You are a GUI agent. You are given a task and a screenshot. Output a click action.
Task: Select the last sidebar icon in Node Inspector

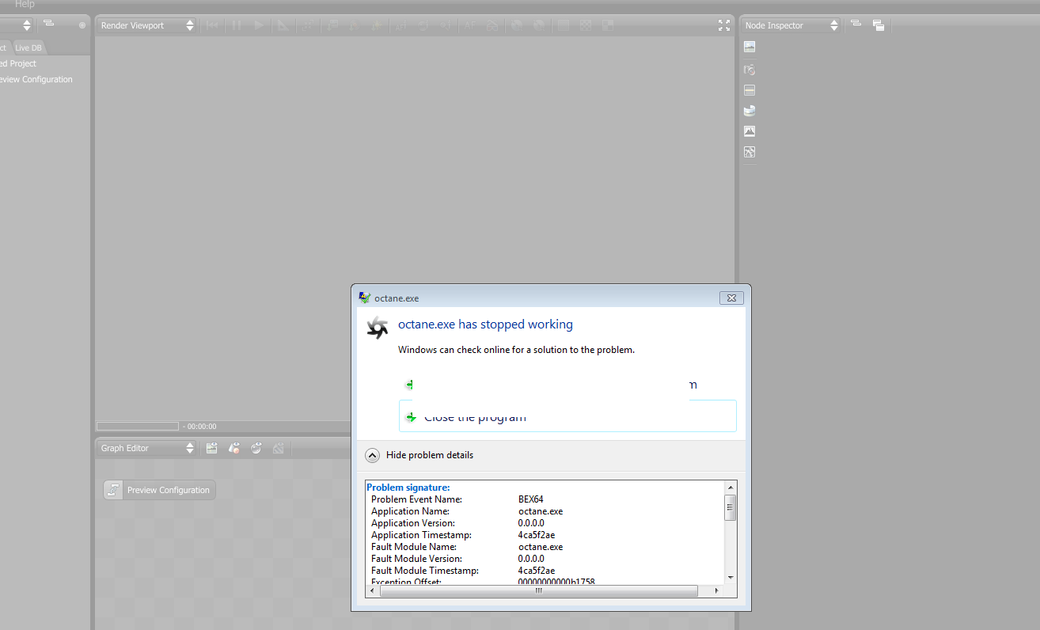750,152
